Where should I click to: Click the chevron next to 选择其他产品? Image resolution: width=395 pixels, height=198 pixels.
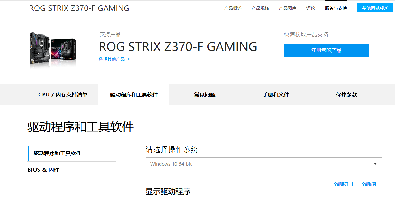129,59
